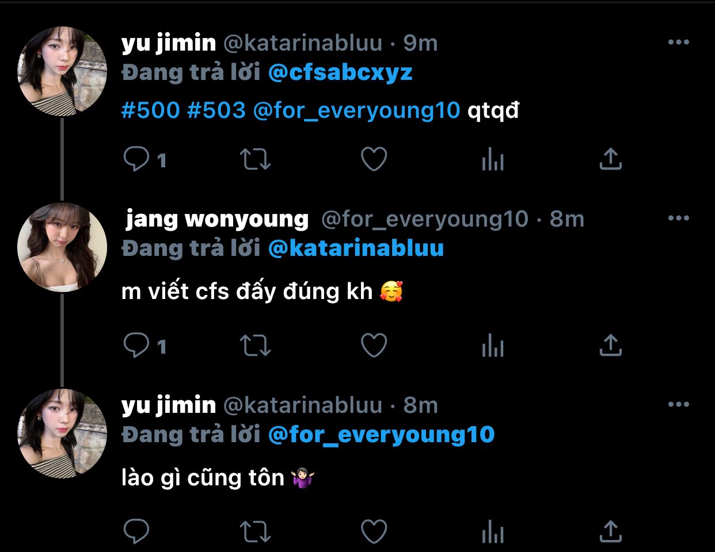Like the 'lào gì cũng tôn' tweet
Viewport: 715px width, 552px height.
pos(374,531)
